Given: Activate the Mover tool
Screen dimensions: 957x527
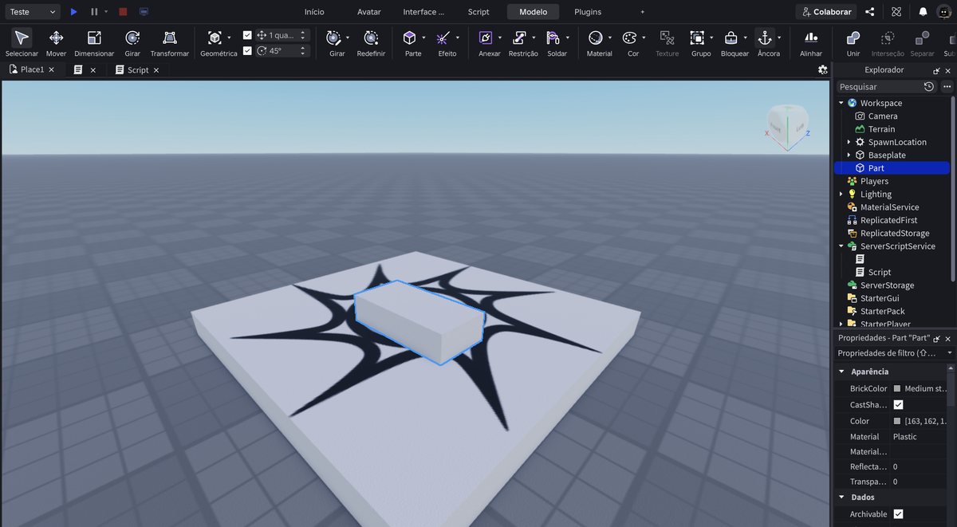Looking at the screenshot, I should point(56,38).
